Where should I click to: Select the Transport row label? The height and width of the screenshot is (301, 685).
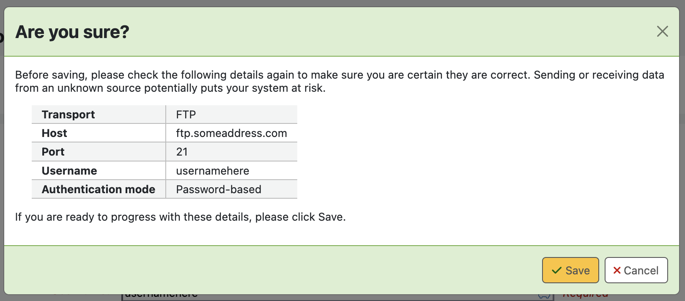pyautogui.click(x=68, y=115)
